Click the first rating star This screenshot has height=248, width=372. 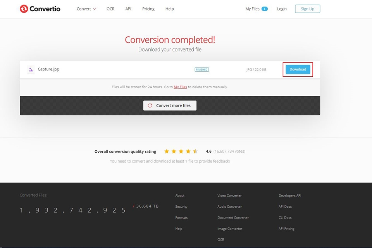point(167,151)
